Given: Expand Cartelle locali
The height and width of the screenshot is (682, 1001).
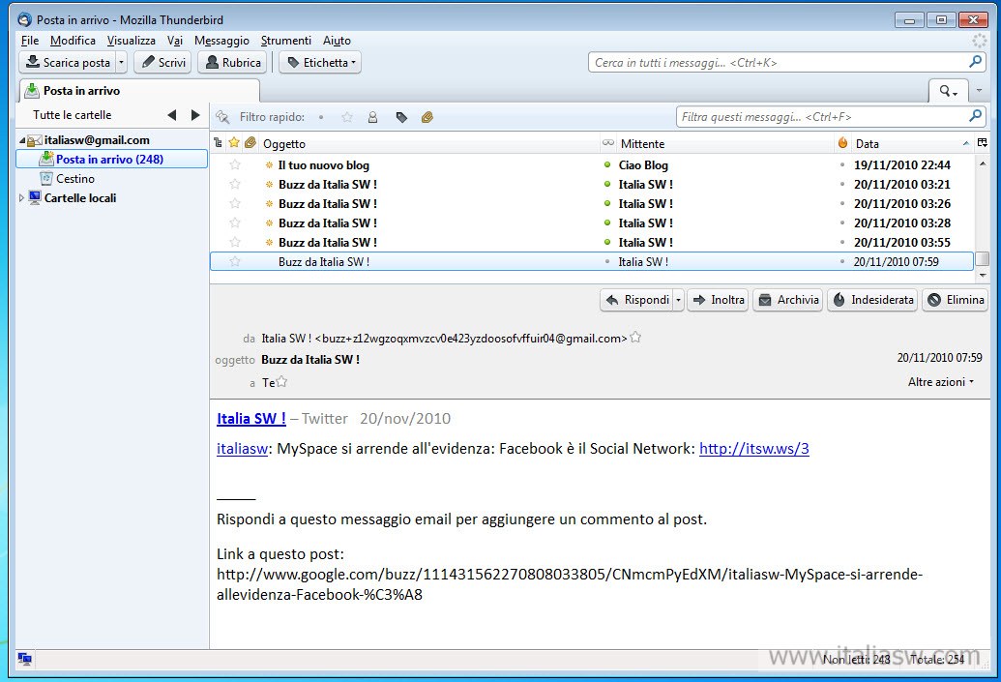Looking at the screenshot, I should 21,198.
